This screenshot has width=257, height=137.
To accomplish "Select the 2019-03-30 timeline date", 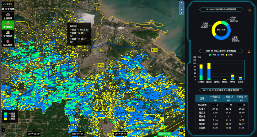I will (34, 134).
